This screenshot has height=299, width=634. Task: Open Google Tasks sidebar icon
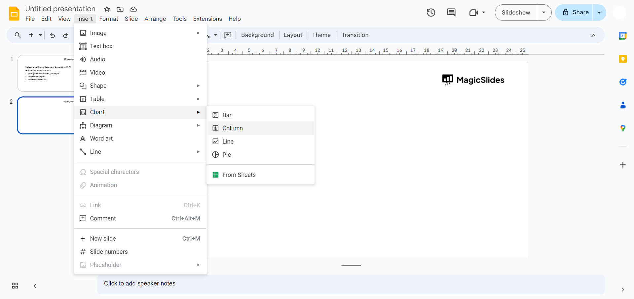coord(623,82)
